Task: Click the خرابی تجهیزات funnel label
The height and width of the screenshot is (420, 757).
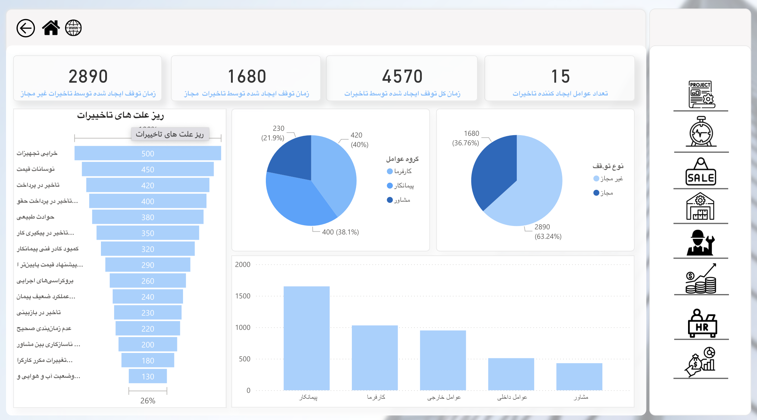Action: [37, 153]
